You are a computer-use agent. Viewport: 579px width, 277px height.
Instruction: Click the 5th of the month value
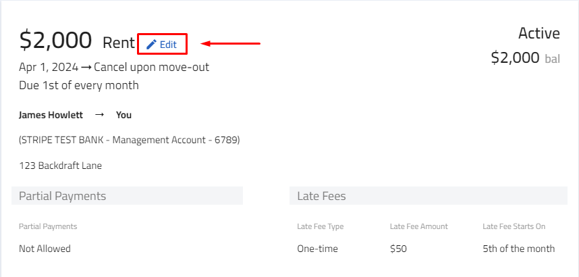[x=518, y=249]
